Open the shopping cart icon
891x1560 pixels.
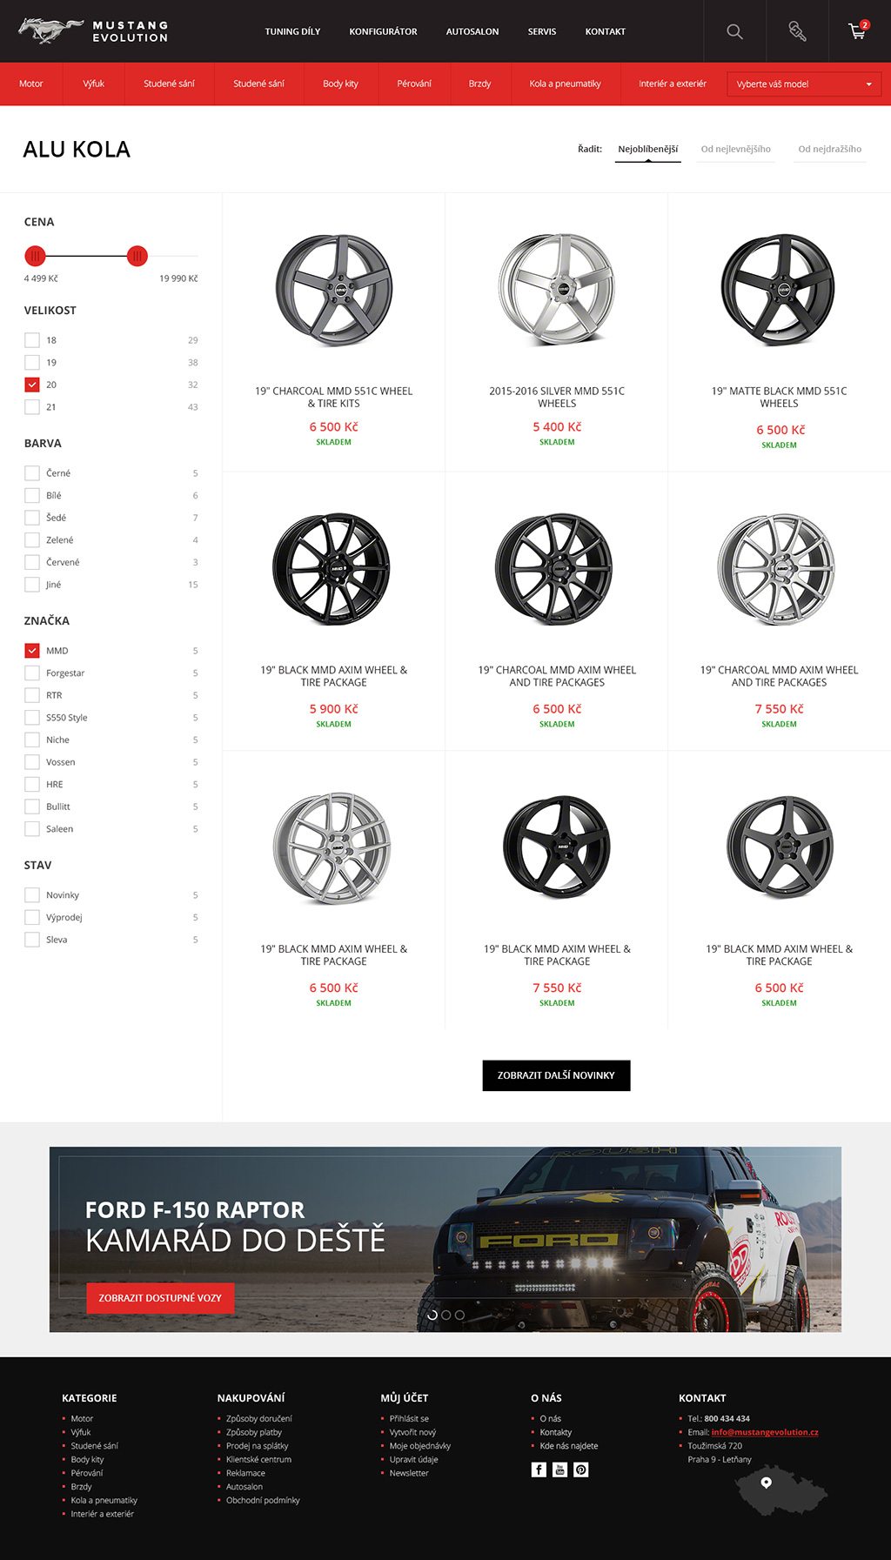[859, 31]
